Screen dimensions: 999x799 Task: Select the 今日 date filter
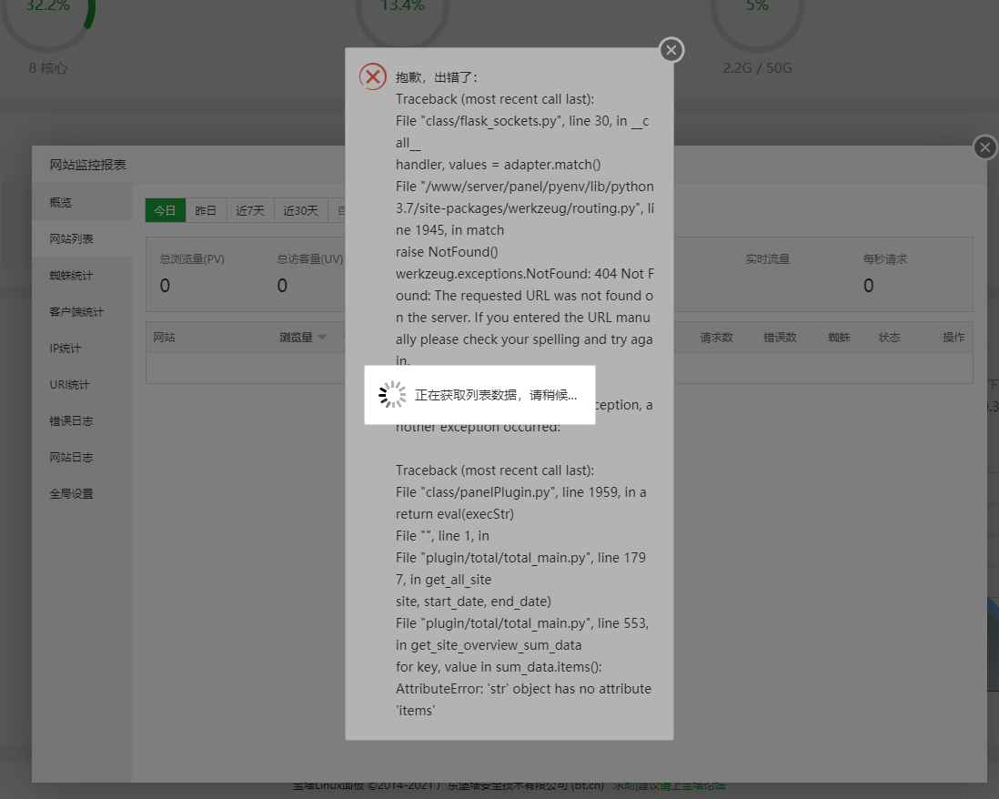pos(165,210)
